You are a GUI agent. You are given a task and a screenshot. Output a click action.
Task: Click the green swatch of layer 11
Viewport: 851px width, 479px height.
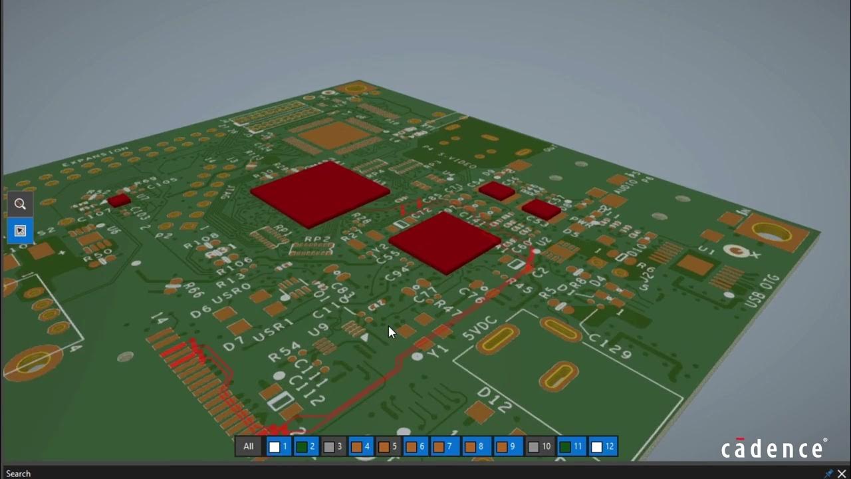pyautogui.click(x=564, y=447)
